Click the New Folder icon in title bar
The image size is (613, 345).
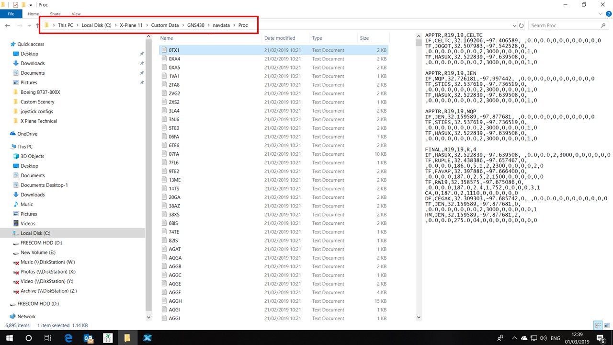pyautogui.click(x=23, y=5)
